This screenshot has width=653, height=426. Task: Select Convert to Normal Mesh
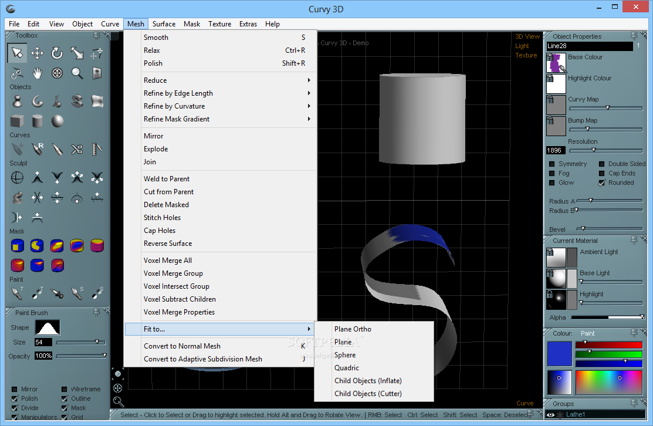pos(221,346)
